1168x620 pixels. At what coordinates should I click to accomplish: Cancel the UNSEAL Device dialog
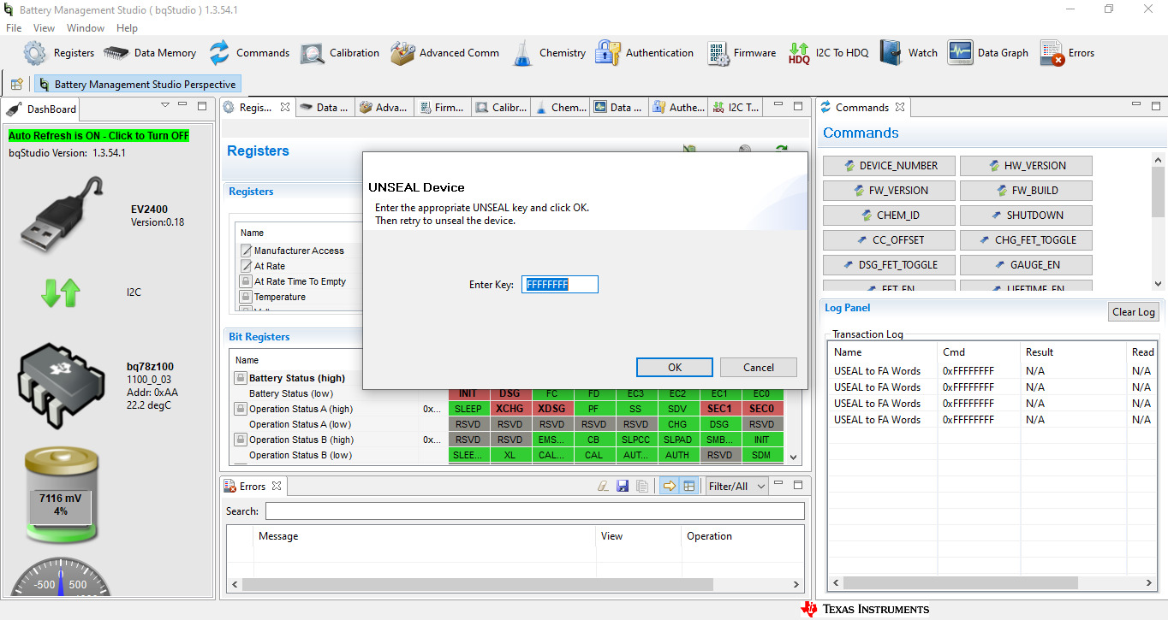point(759,367)
